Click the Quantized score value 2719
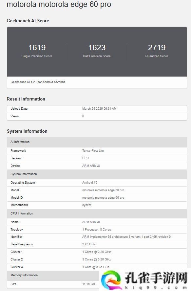191x291 pixels. click(157, 48)
